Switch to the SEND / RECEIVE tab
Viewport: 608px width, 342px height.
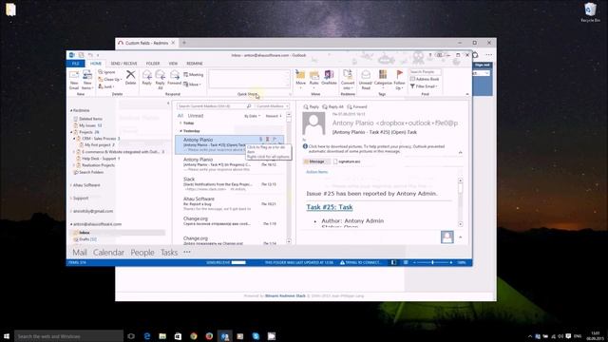point(123,64)
